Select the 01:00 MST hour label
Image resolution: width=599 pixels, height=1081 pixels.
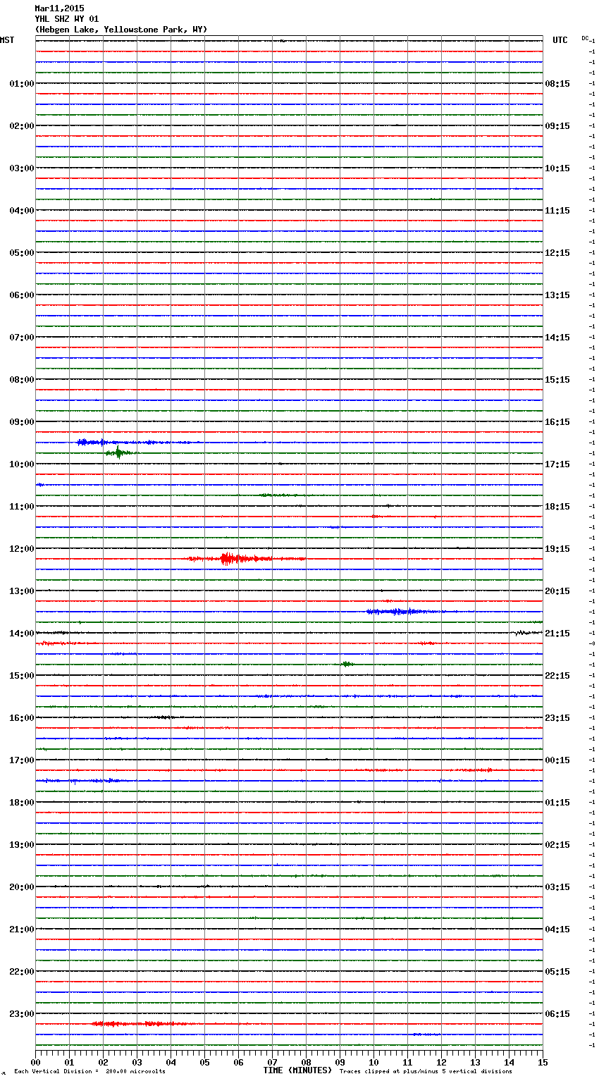pyautogui.click(x=22, y=84)
